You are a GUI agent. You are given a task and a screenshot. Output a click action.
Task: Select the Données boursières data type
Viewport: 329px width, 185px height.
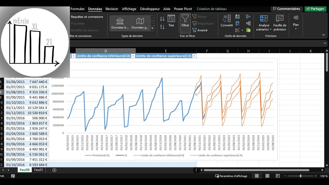coord(120,23)
